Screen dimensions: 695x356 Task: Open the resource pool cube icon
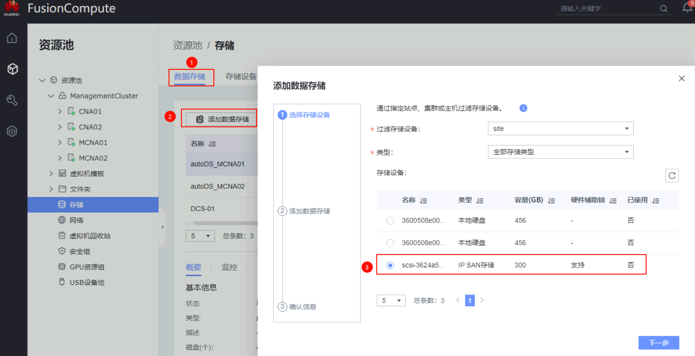[13, 69]
